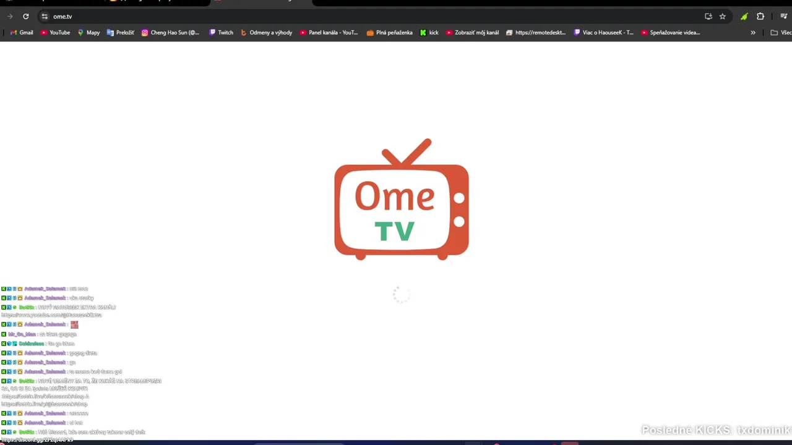
Task: Open site information icon beside ome.tv
Action: click(44, 17)
